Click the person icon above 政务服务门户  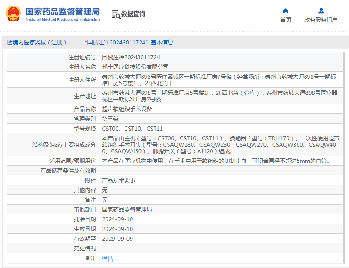click(321, 11)
